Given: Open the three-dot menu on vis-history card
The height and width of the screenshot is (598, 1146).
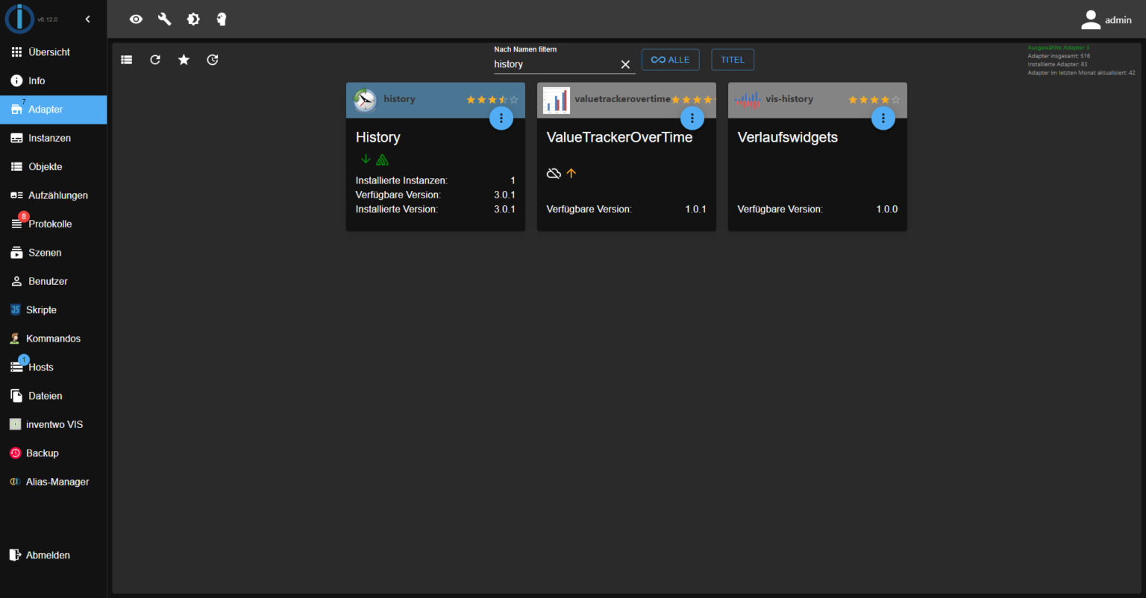Looking at the screenshot, I should 883,118.
